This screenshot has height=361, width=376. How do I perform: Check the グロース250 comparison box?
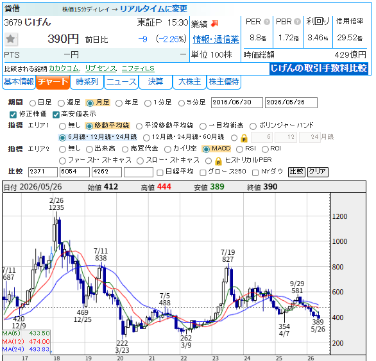[x=203, y=172]
